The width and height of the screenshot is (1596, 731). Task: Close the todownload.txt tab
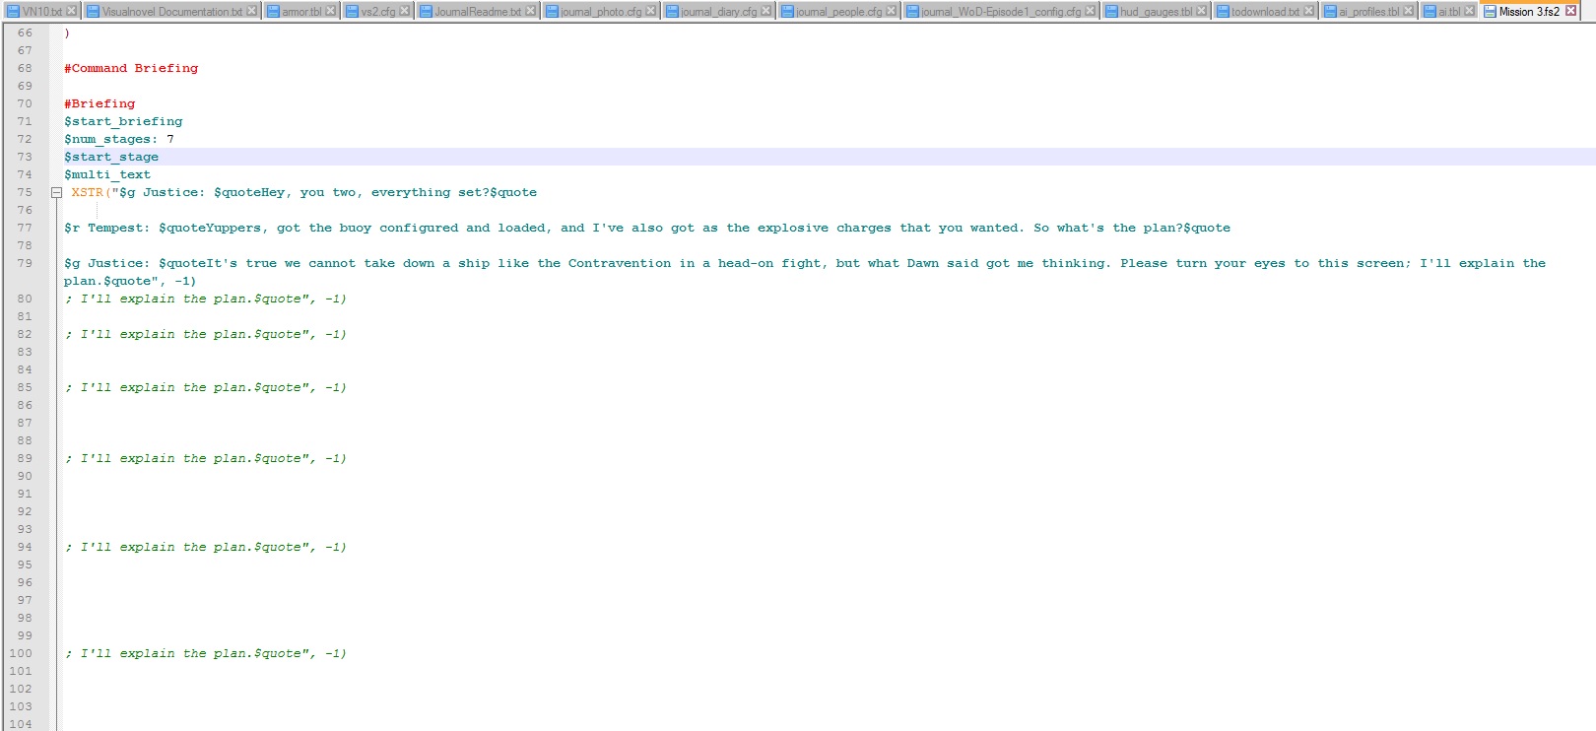(x=1308, y=11)
